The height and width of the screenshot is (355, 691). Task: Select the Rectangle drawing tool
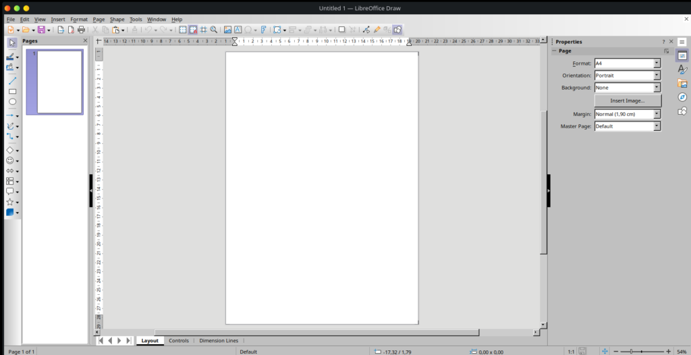(11, 91)
